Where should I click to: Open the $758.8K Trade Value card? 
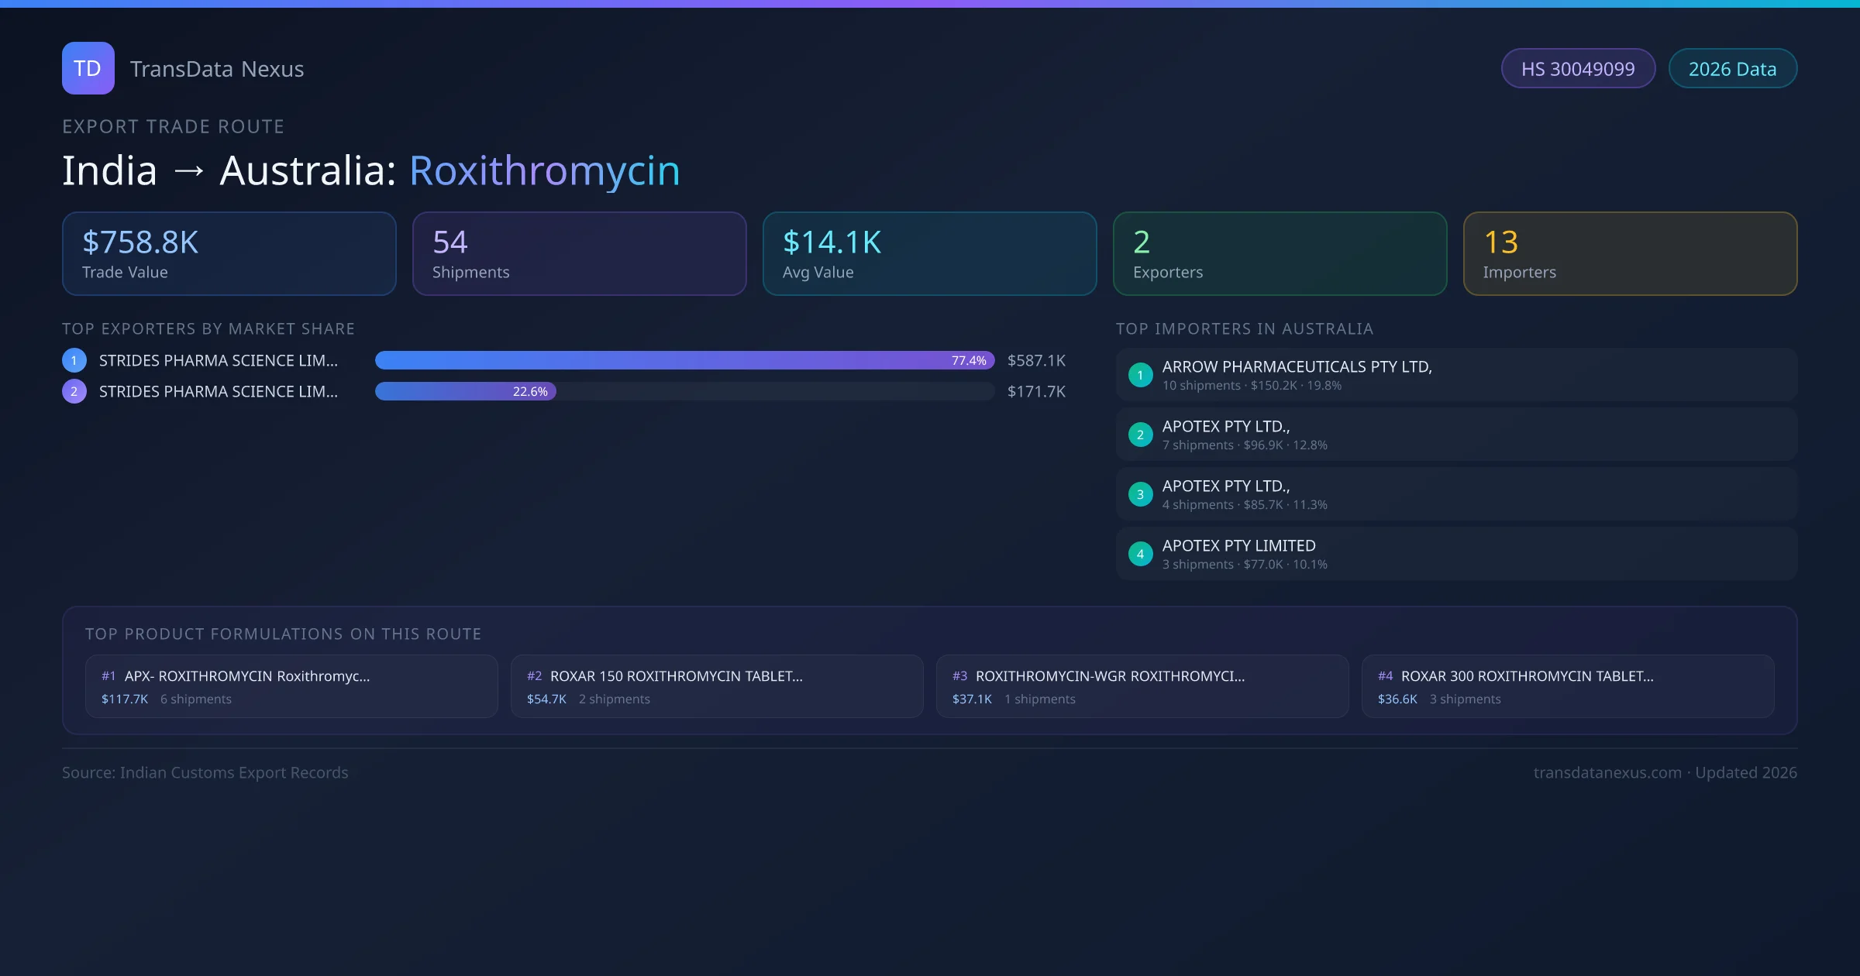[229, 254]
